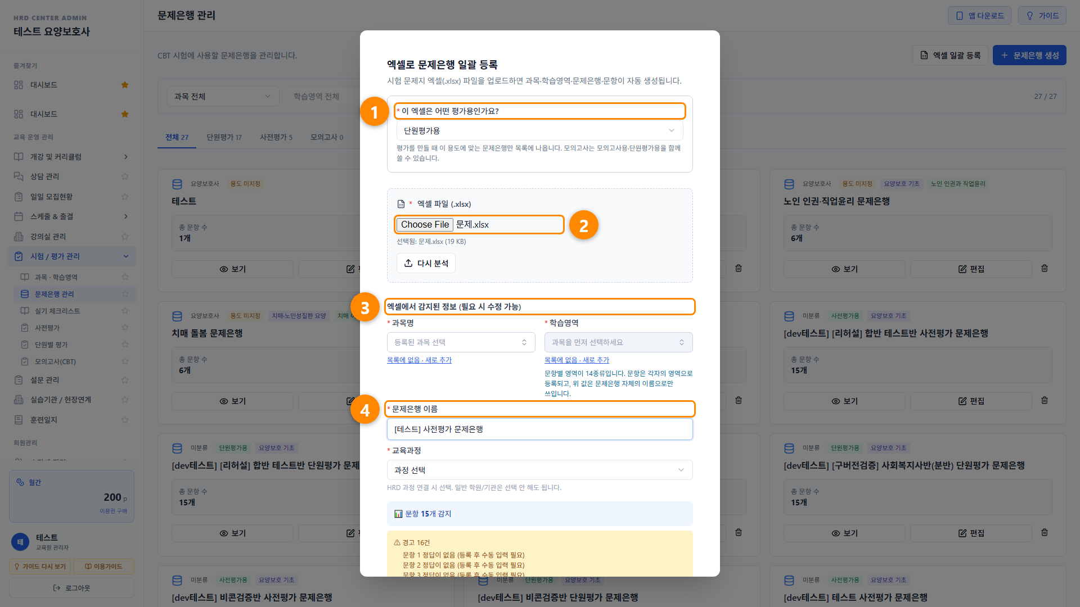Viewport: 1080px width, 607px height.
Task: Click 가이드 다시 보기 button
Action: 39,567
